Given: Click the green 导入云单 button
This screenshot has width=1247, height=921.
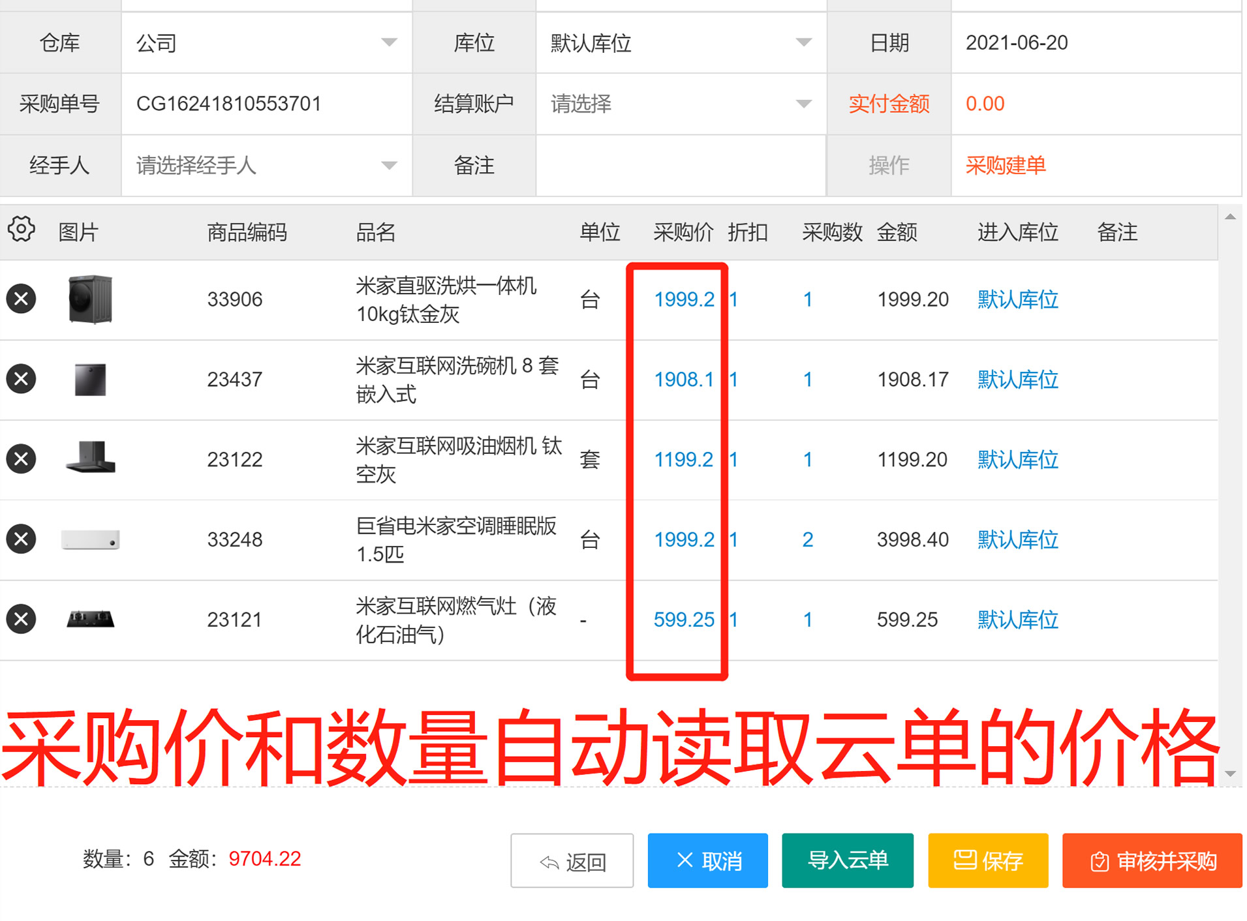Looking at the screenshot, I should point(847,861).
